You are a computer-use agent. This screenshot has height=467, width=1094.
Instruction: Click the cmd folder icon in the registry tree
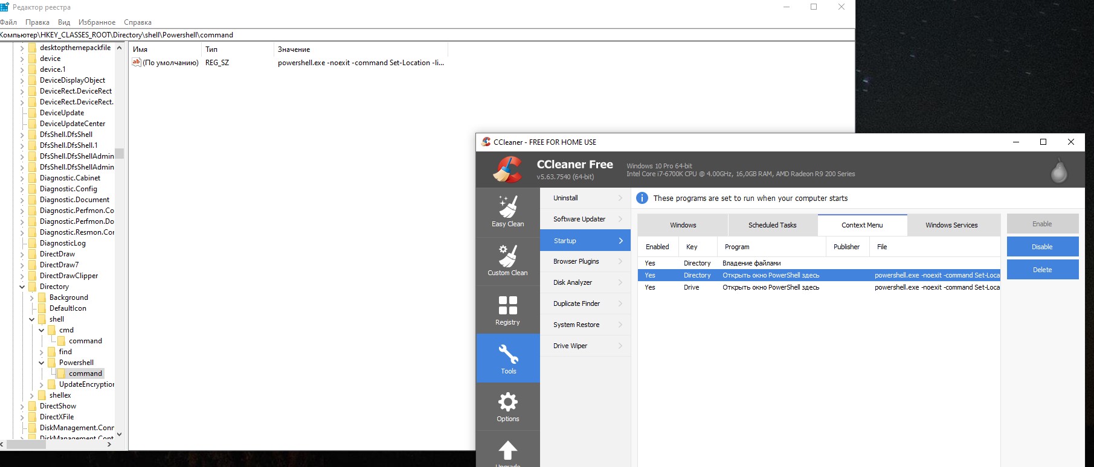[x=52, y=330]
